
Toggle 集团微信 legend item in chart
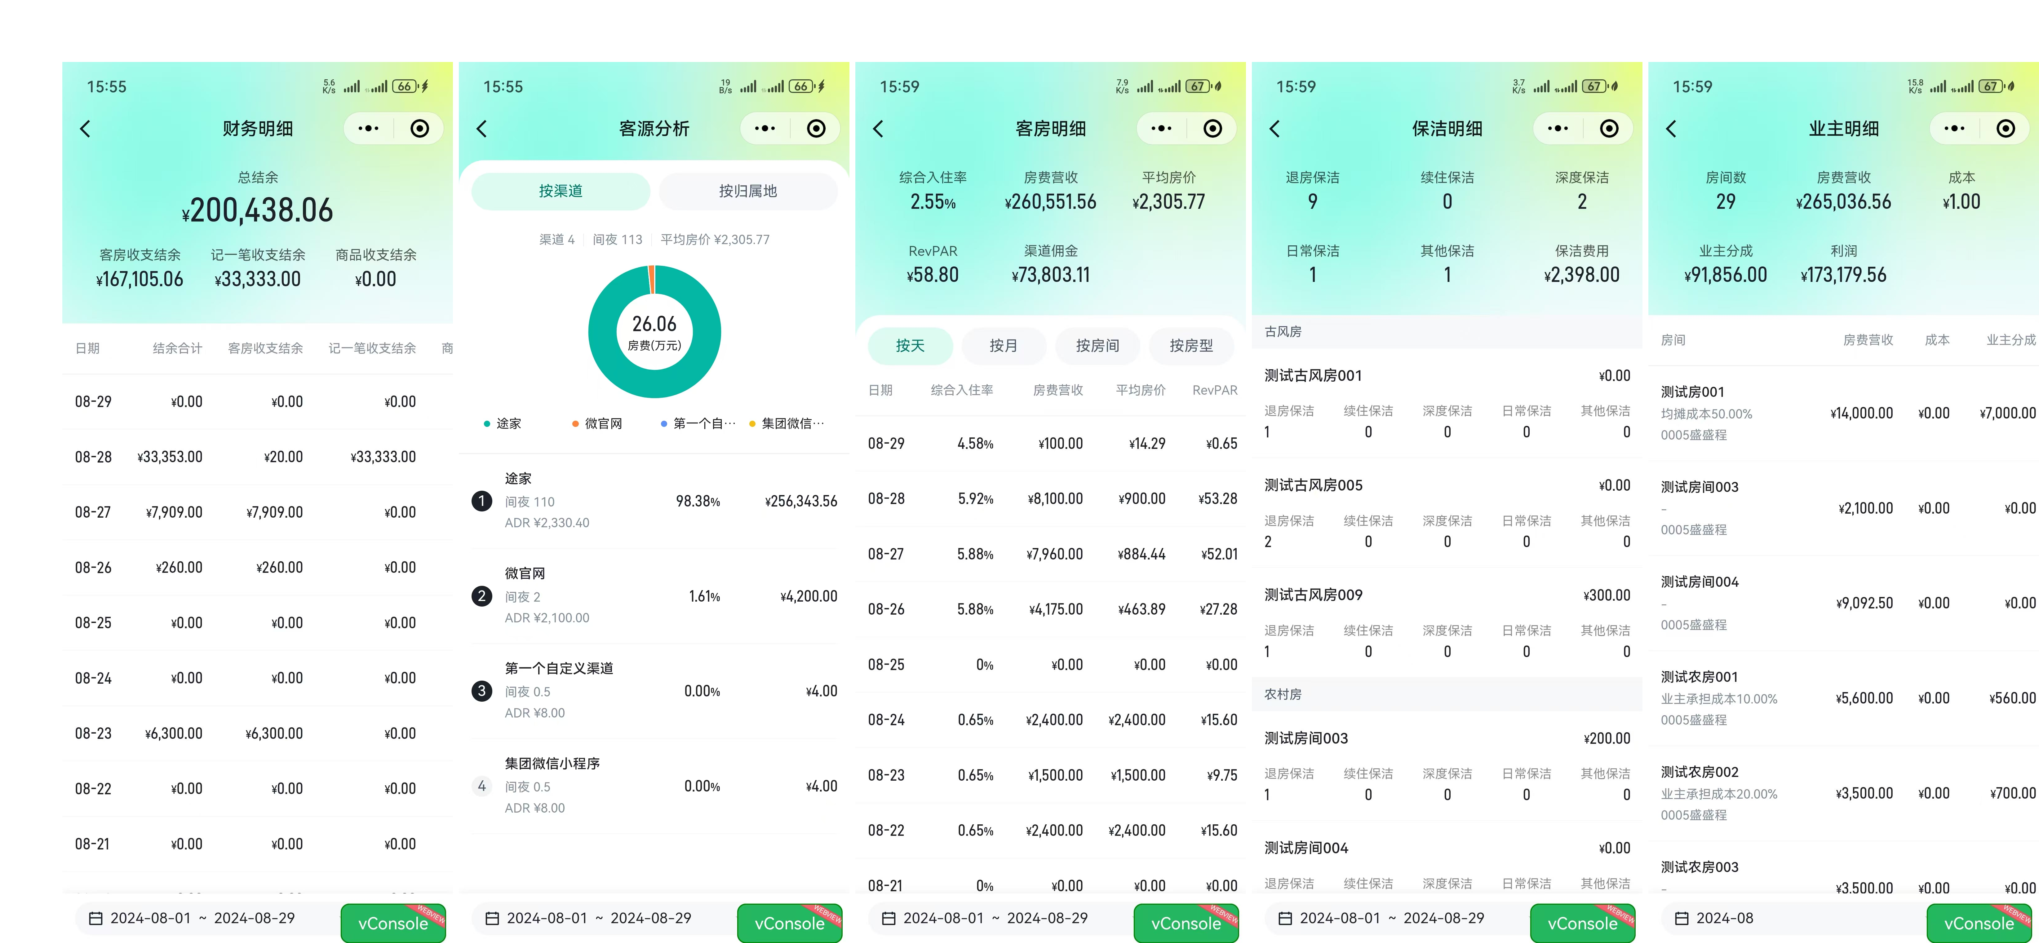[x=787, y=424]
